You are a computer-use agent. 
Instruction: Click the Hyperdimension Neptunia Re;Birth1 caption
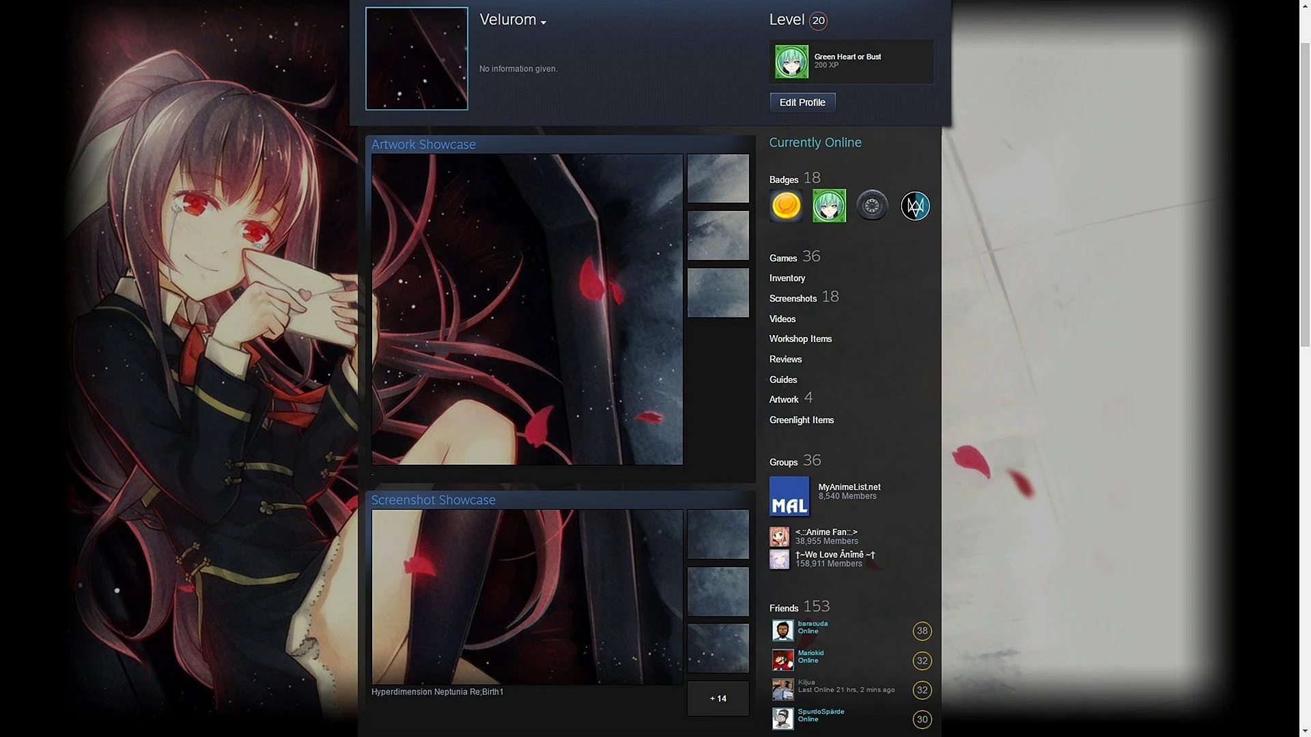pos(437,692)
